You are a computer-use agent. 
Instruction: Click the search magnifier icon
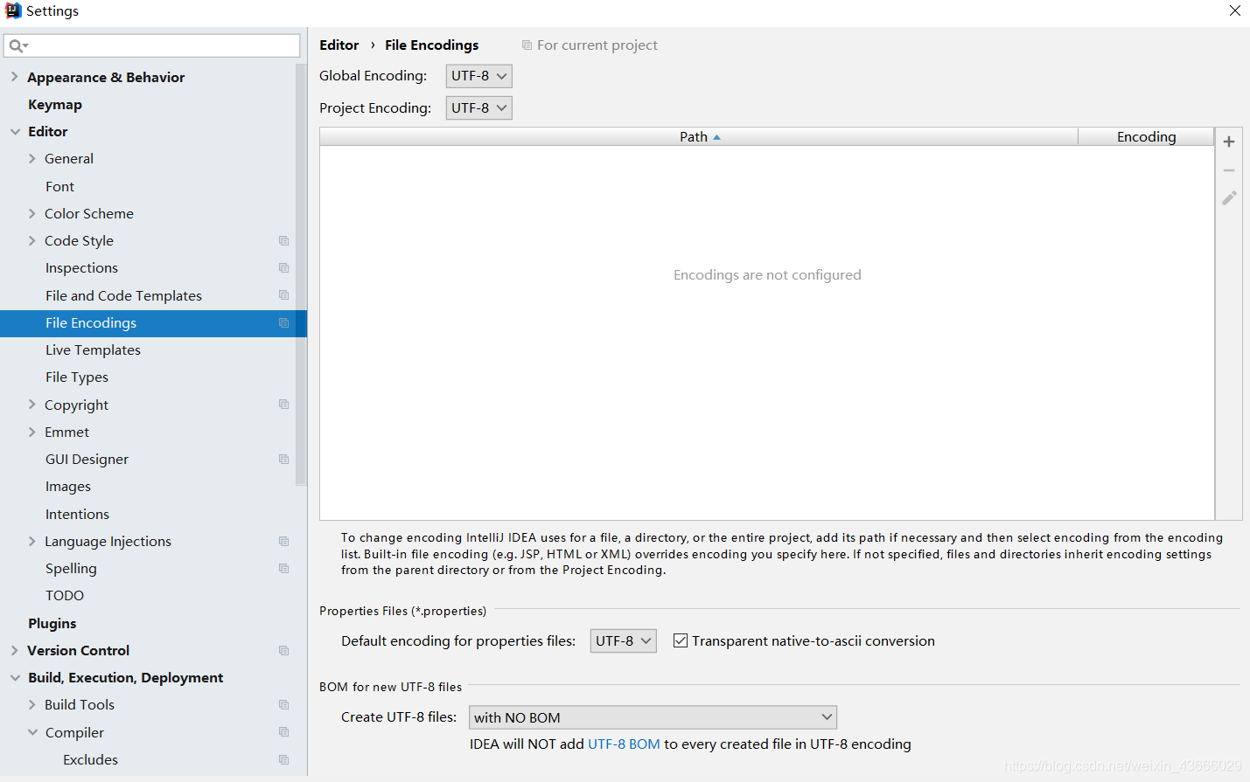click(x=17, y=45)
